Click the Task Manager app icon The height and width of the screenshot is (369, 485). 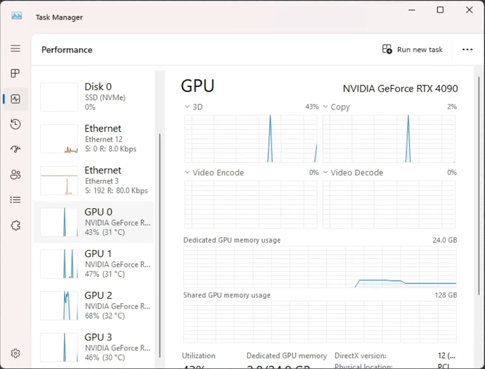pos(17,16)
